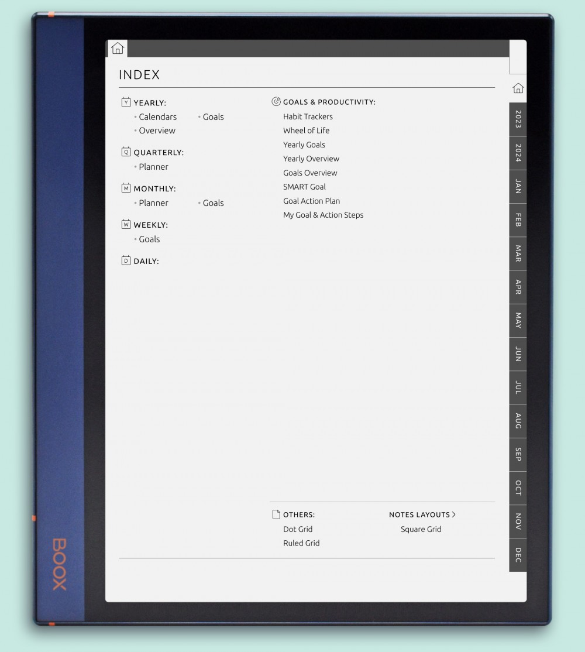This screenshot has height=652, width=585.
Task: Click the Goals & Productivity target icon
Action: coord(276,102)
